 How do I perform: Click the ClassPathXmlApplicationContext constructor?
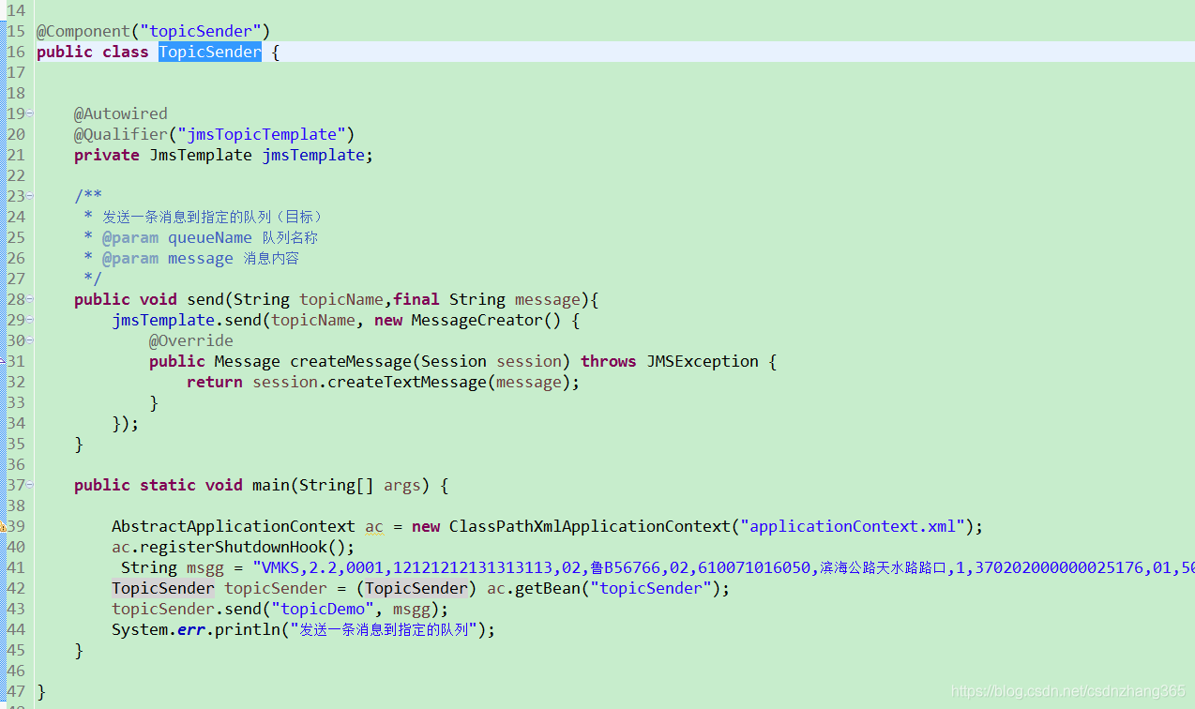pos(590,526)
